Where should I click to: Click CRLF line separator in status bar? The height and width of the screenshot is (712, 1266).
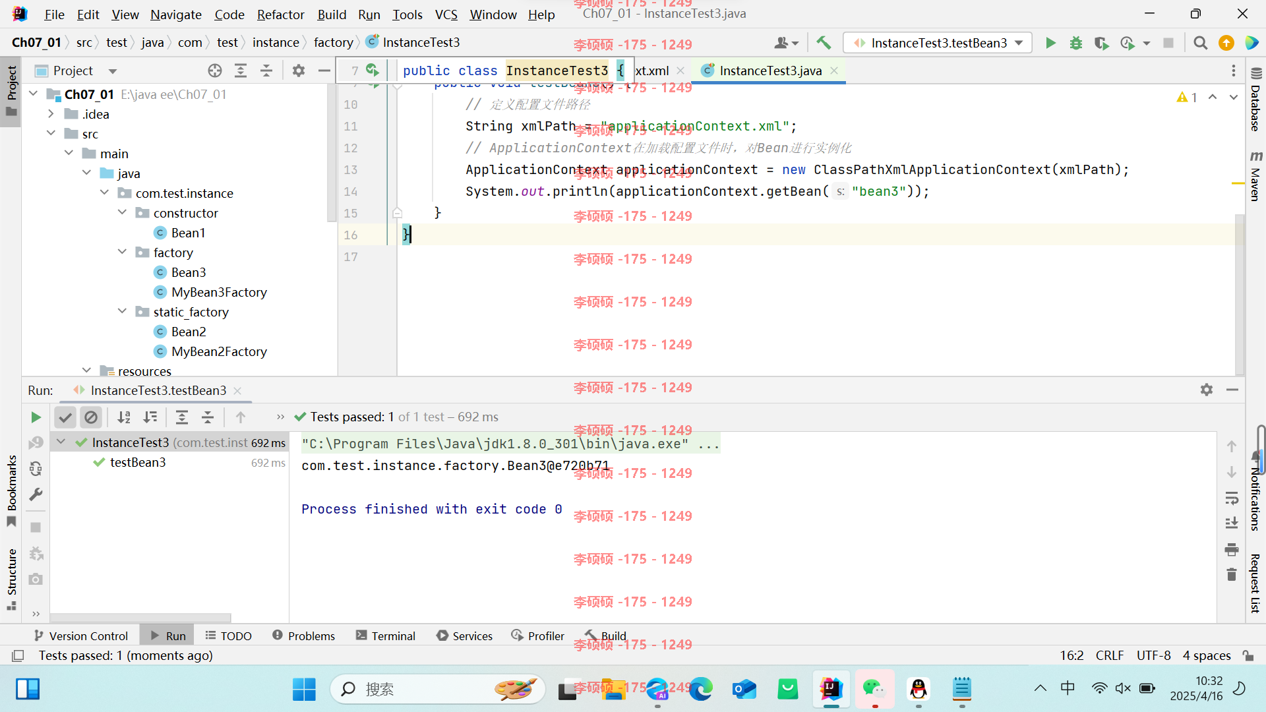click(1110, 655)
